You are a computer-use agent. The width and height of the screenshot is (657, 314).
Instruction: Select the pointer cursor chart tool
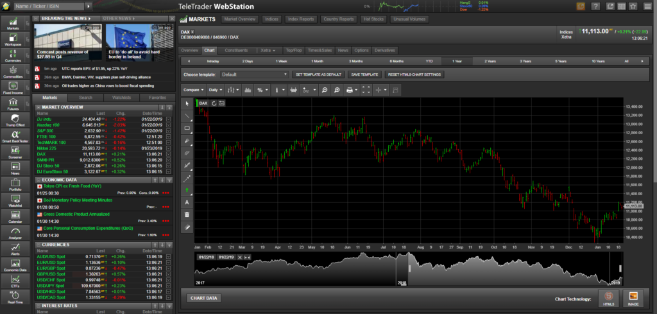point(187,103)
